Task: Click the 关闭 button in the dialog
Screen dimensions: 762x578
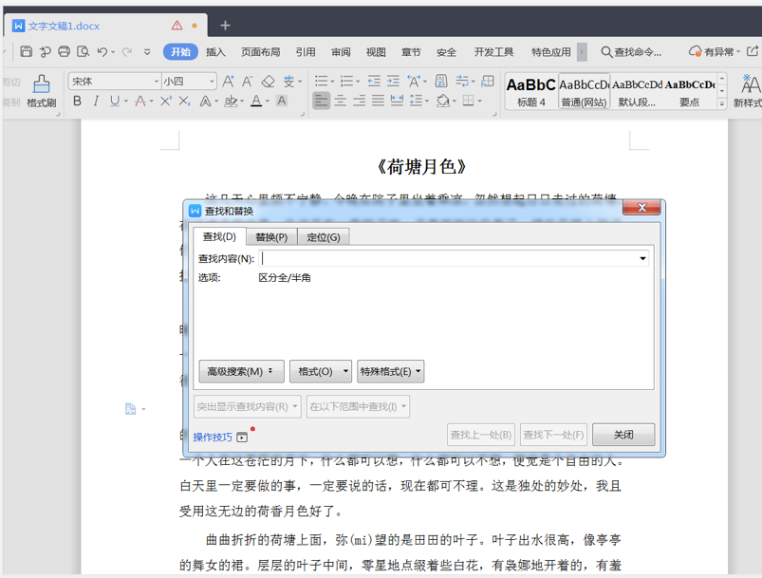Action: click(x=623, y=435)
